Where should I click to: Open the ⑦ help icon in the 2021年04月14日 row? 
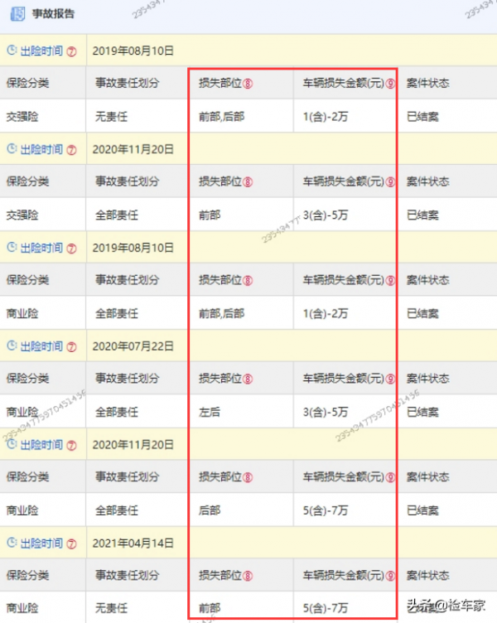(71, 544)
